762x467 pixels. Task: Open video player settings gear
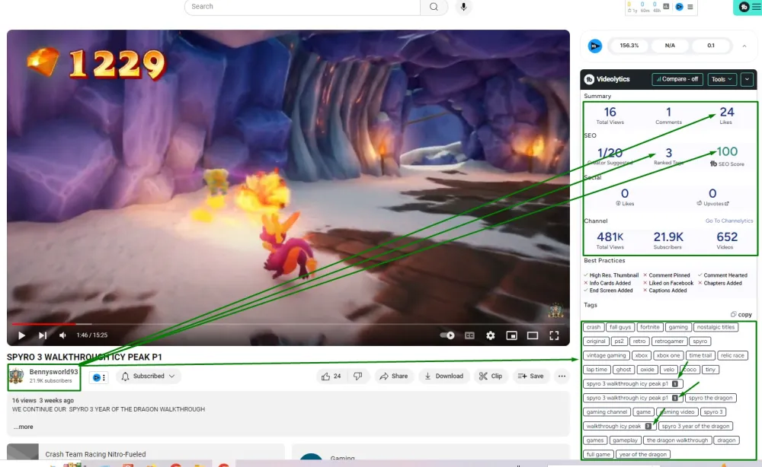click(490, 335)
